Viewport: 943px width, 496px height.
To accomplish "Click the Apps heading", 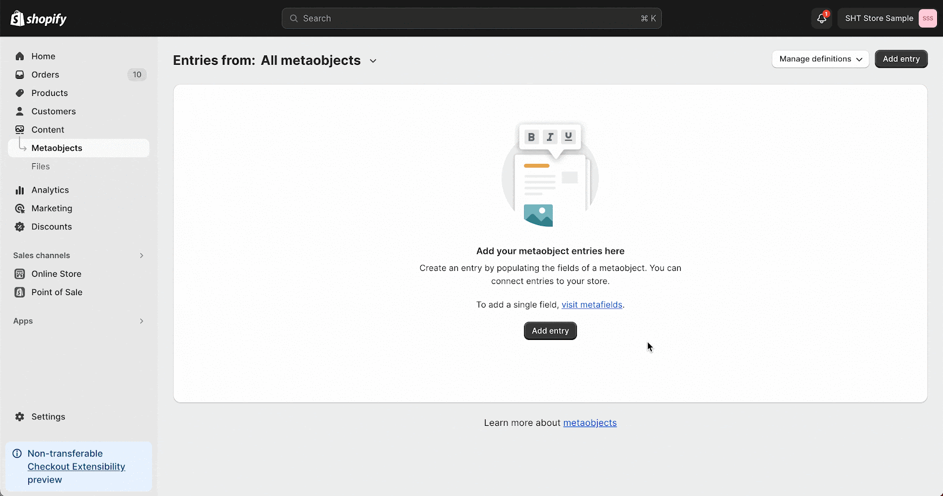I will pos(23,321).
